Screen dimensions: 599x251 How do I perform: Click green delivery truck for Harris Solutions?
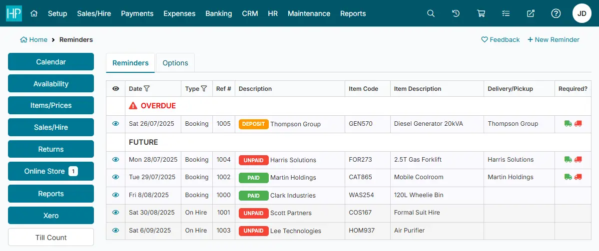tap(568, 160)
